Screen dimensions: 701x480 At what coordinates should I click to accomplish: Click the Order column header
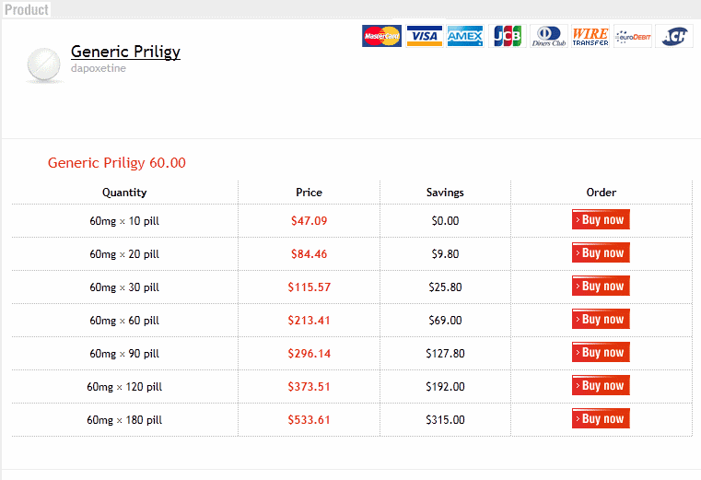(x=602, y=193)
